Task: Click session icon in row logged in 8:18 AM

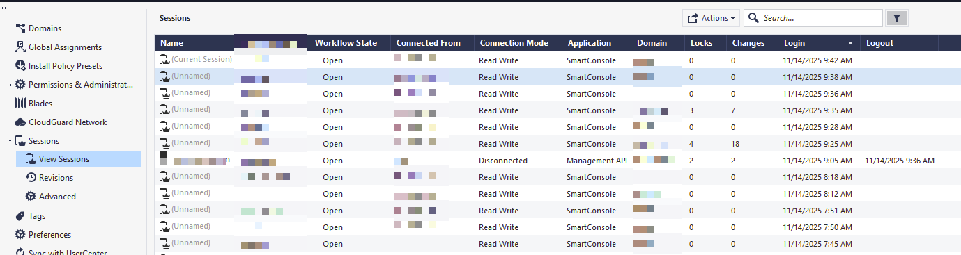Action: [164, 177]
